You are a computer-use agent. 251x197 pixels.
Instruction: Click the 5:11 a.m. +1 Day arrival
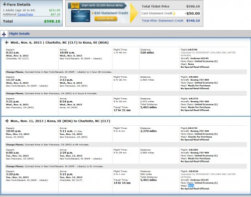point(71,131)
